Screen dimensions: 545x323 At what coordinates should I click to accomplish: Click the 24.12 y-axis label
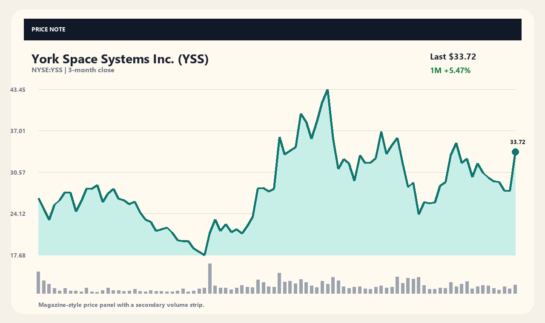[18, 214]
